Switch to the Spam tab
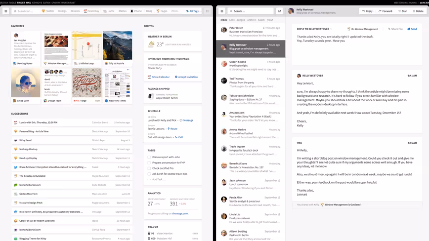Screen dimensions: 429x241 pos(261,20)
